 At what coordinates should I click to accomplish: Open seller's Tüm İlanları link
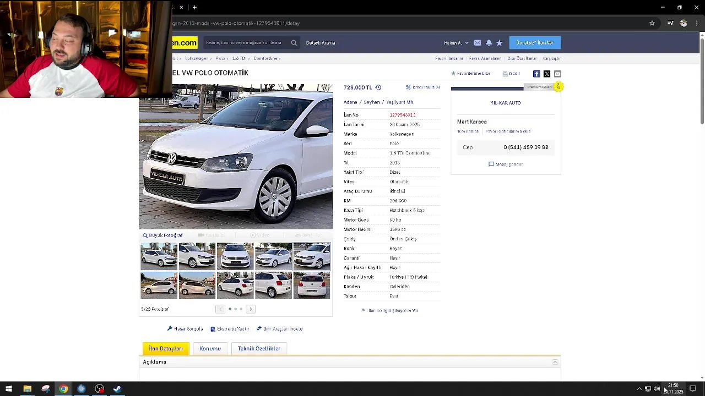[x=468, y=131]
